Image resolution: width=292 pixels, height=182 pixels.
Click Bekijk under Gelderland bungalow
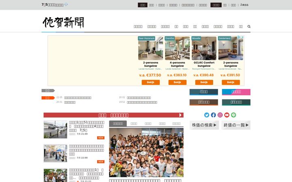tap(231, 82)
